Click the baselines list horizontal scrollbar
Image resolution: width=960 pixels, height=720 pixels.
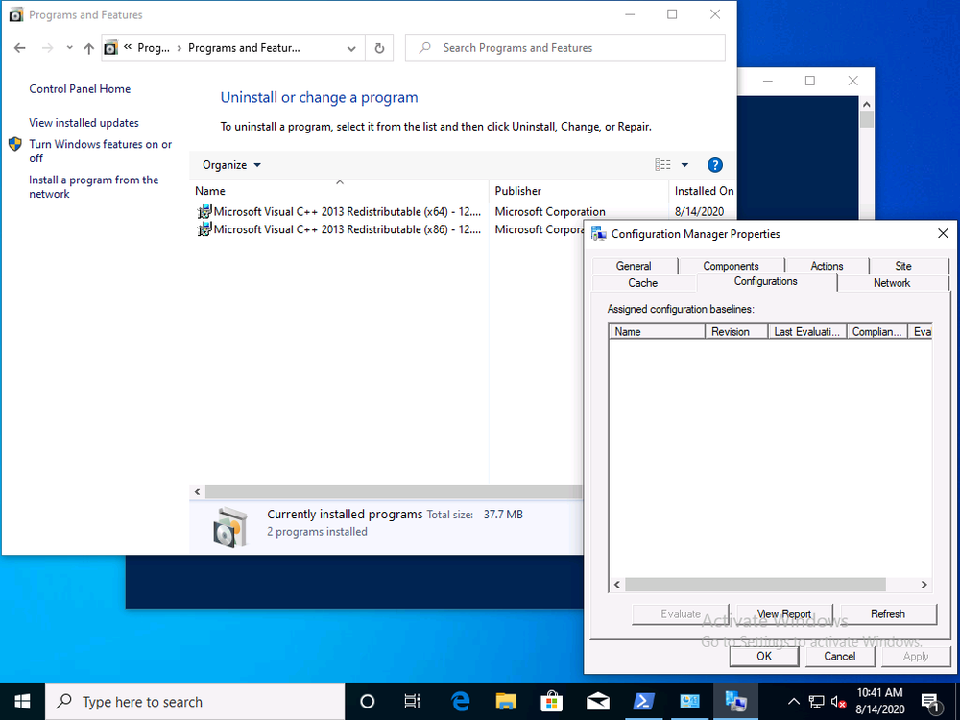[x=755, y=584]
